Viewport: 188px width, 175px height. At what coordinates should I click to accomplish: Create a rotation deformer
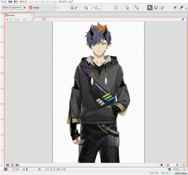(127, 8)
